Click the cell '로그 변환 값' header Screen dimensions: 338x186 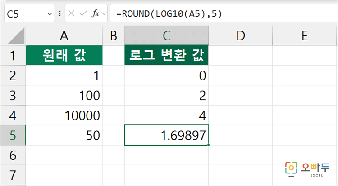tap(166, 55)
